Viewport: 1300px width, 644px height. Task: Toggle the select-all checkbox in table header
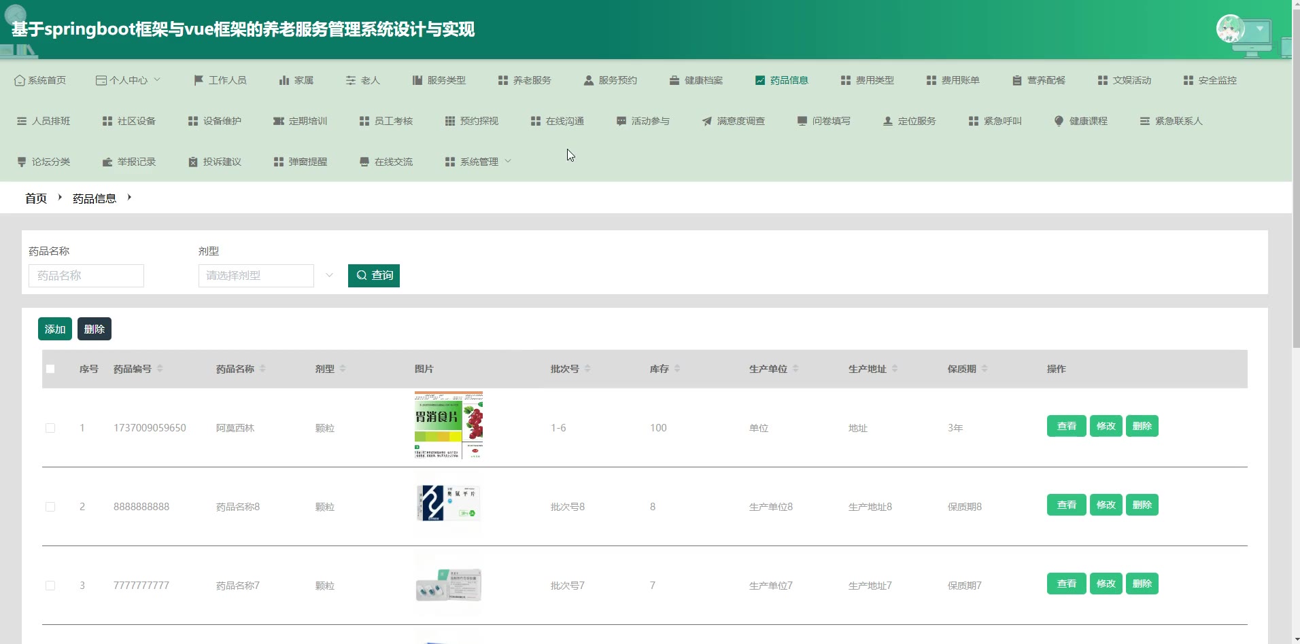pyautogui.click(x=50, y=369)
